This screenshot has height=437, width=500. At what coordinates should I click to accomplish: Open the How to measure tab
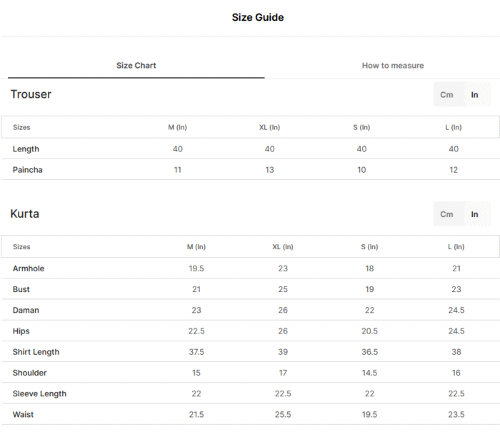point(393,66)
